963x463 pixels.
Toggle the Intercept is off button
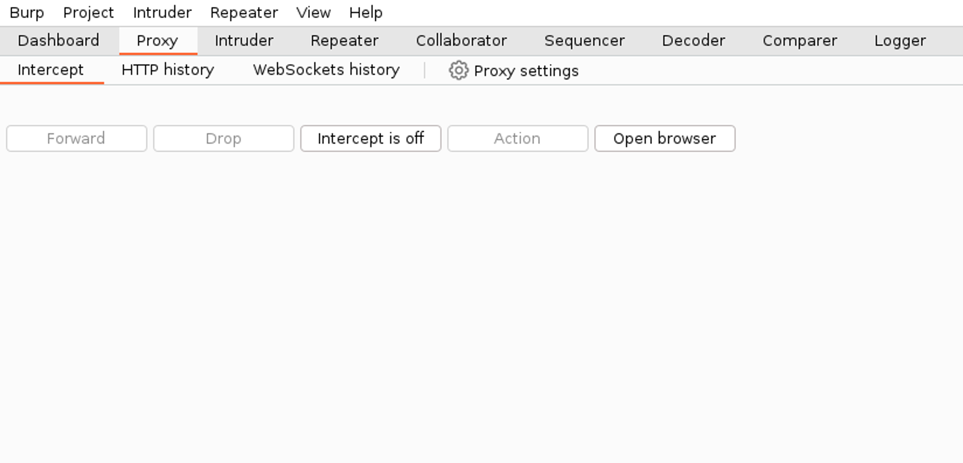(371, 138)
